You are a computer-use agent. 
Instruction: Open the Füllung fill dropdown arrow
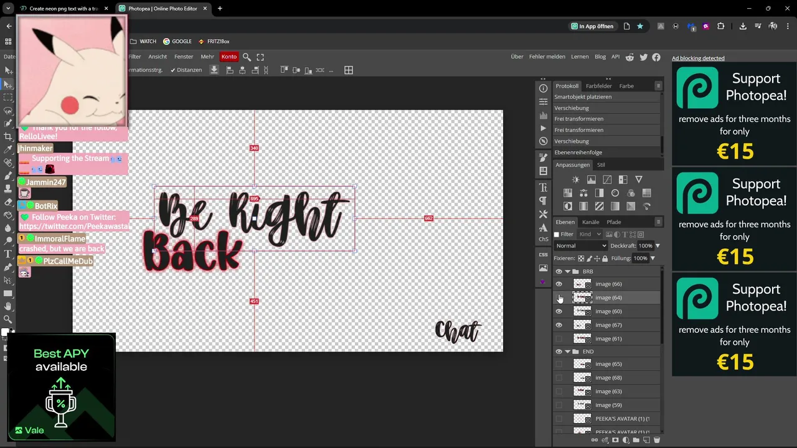click(x=653, y=258)
